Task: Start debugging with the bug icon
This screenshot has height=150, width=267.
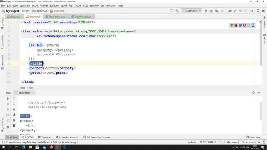Action: [x=212, y=11]
